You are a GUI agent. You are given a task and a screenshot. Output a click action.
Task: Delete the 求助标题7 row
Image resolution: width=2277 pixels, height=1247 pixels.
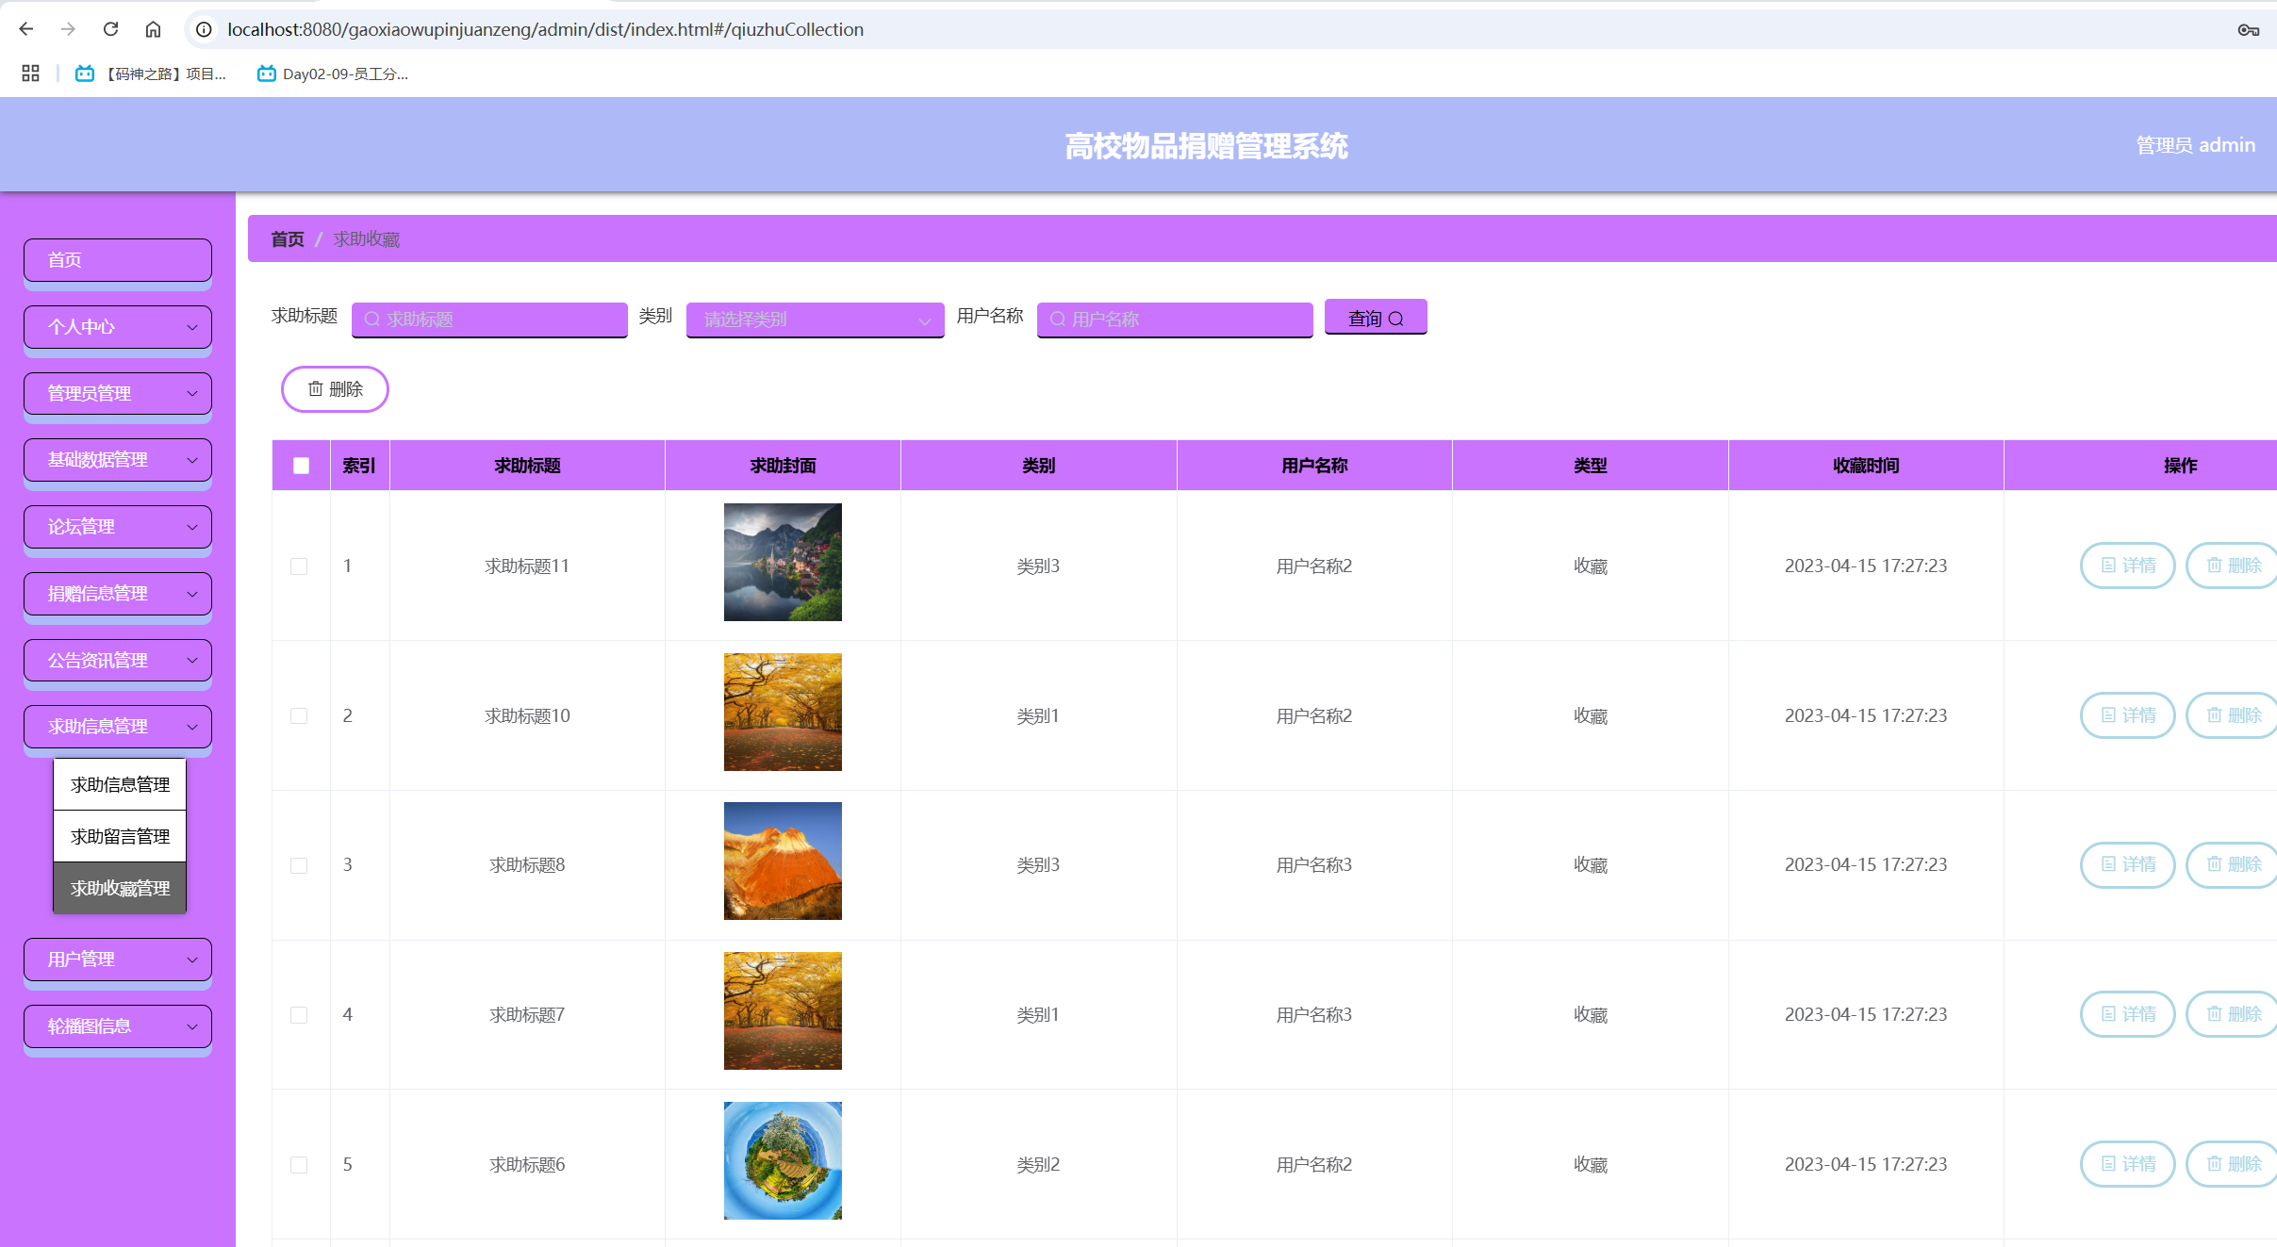click(2233, 1014)
